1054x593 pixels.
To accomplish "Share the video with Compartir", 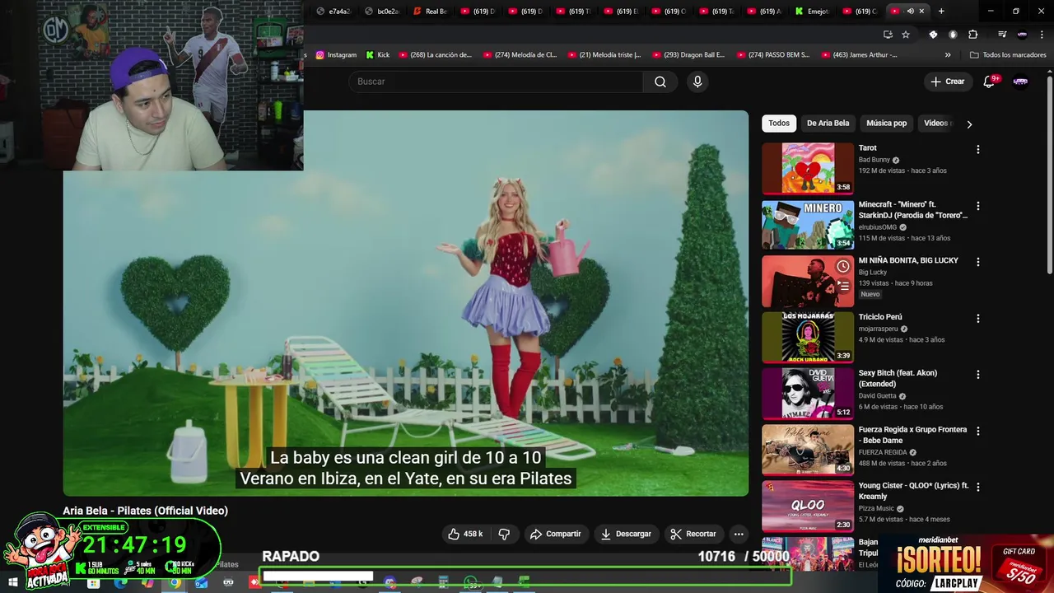I will [x=556, y=534].
